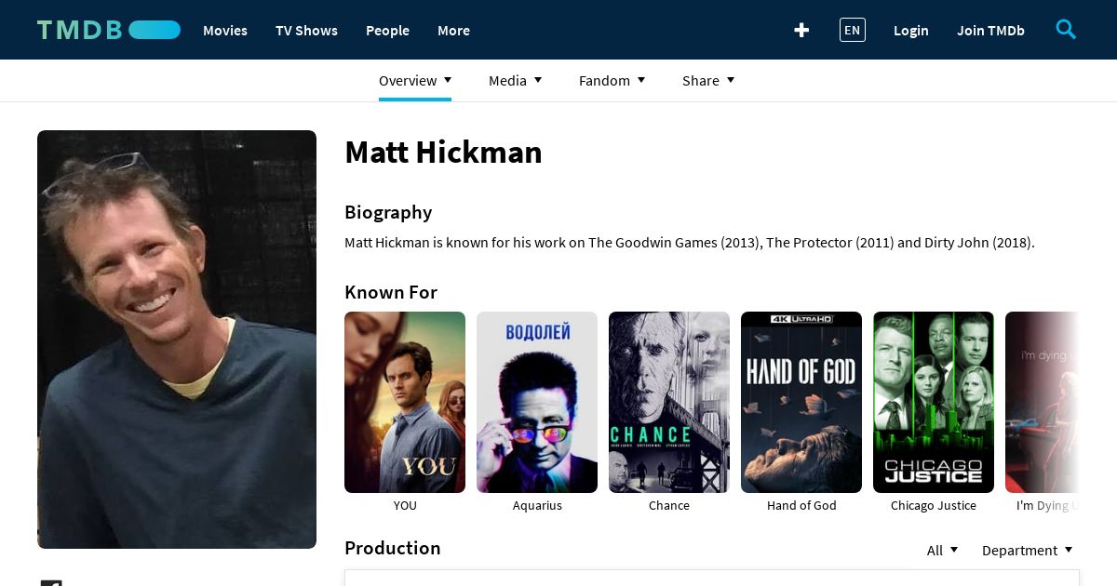Viewport: 1117px width, 586px height.
Task: Click the biography sentence mentioning Dirty John
Action: tap(690, 243)
